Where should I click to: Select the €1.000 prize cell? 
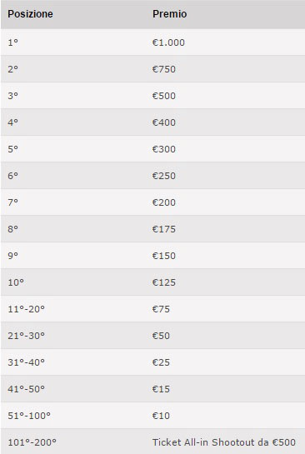pyautogui.click(x=168, y=42)
